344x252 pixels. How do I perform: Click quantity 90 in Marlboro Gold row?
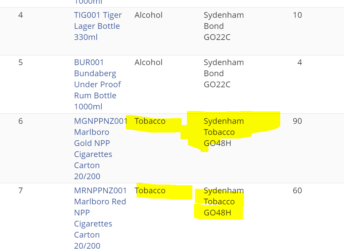click(297, 121)
